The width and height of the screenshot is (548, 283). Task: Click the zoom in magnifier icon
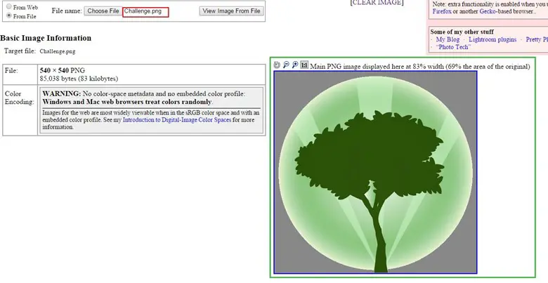coord(295,65)
